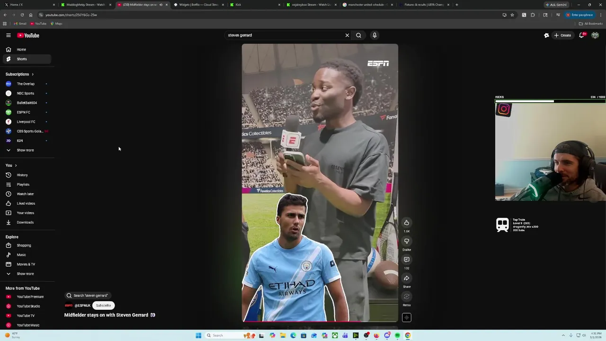
Task: Show hidden system tray icons
Action: click(x=563, y=335)
